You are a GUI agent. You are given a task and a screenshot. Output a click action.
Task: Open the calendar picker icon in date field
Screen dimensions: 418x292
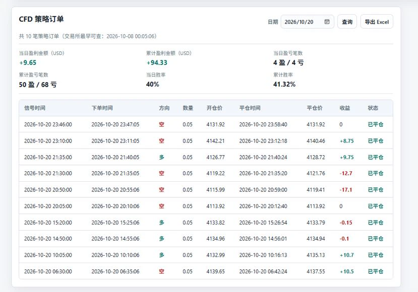click(x=327, y=22)
